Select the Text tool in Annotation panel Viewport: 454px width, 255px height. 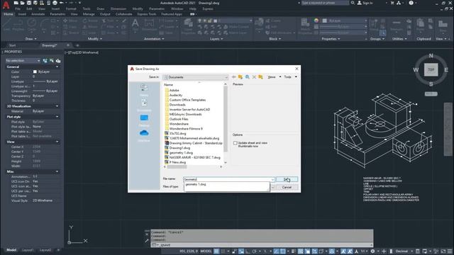tap(135, 25)
